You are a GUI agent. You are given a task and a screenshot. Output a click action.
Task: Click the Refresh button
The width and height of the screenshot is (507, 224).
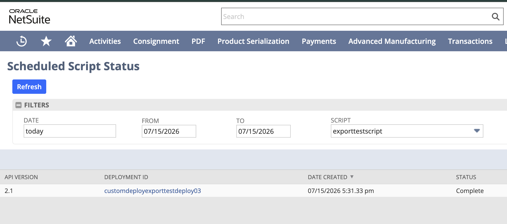pyautogui.click(x=29, y=87)
